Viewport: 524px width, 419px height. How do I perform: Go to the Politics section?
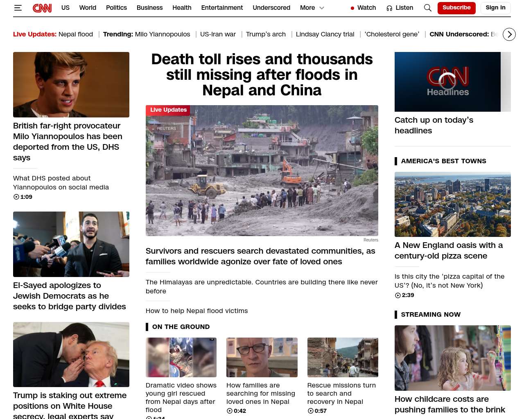coord(116,8)
